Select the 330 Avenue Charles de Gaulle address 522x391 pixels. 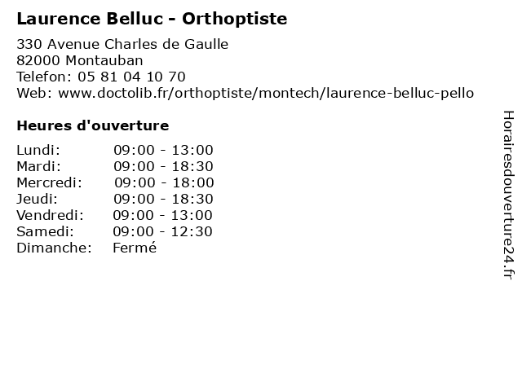click(x=122, y=44)
